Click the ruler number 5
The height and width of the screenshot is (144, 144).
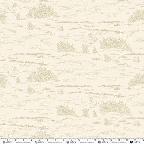tap(39, 140)
